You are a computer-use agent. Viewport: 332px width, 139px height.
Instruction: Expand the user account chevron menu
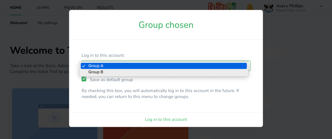[321, 6]
